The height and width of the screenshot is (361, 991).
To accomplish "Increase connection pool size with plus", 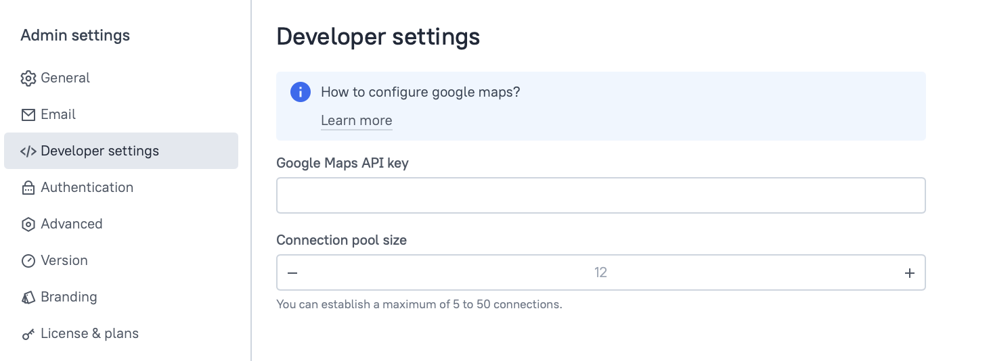I will pos(909,273).
